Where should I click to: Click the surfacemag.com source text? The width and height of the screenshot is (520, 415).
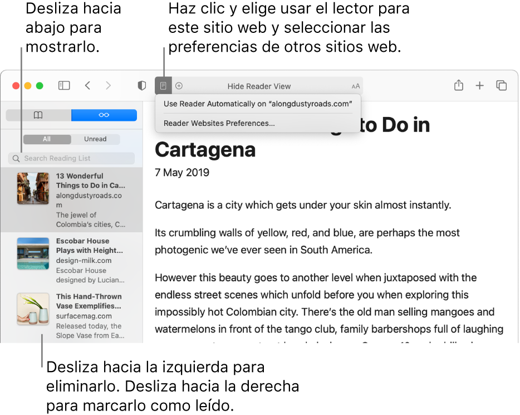click(x=84, y=316)
